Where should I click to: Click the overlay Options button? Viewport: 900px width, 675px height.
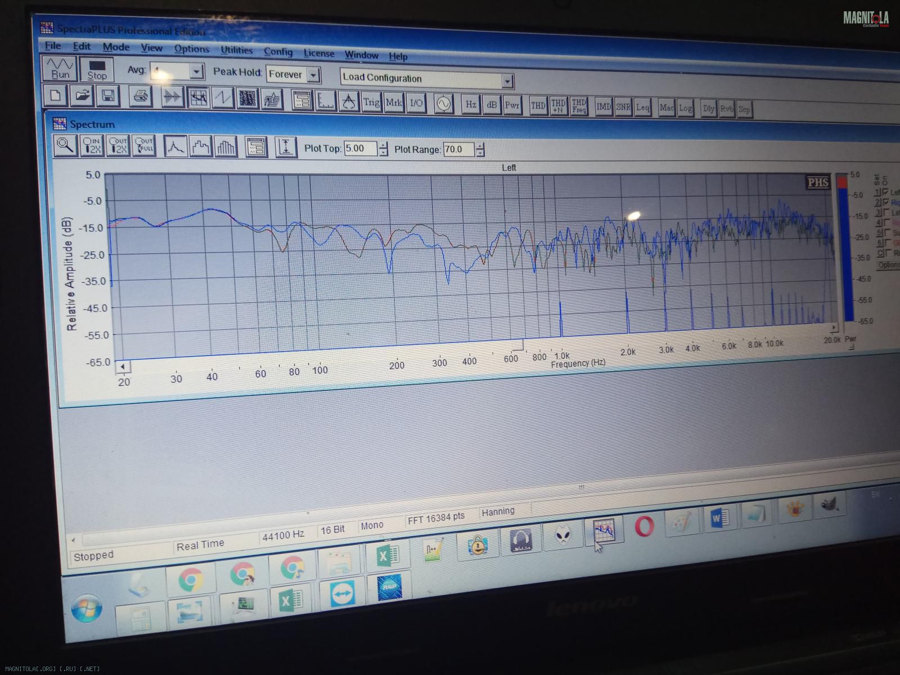(x=889, y=265)
